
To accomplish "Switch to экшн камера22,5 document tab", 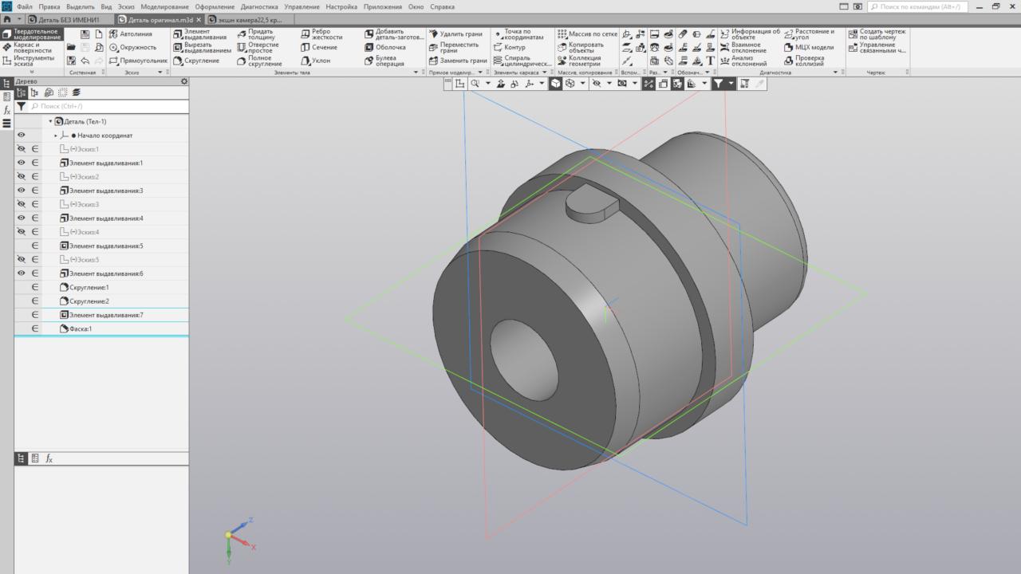I will (250, 18).
